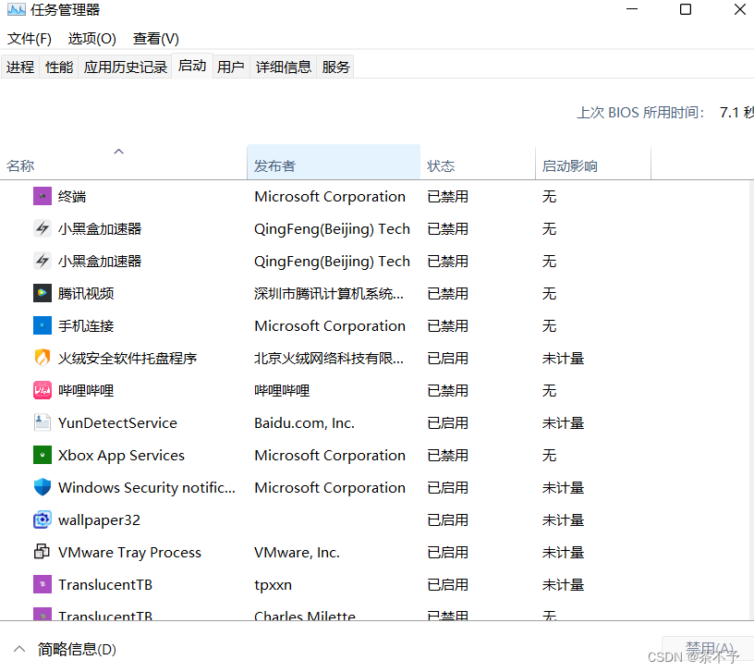Image resolution: width=754 pixels, height=672 pixels.
Task: Select the 终端 row name
Action: click(x=72, y=197)
